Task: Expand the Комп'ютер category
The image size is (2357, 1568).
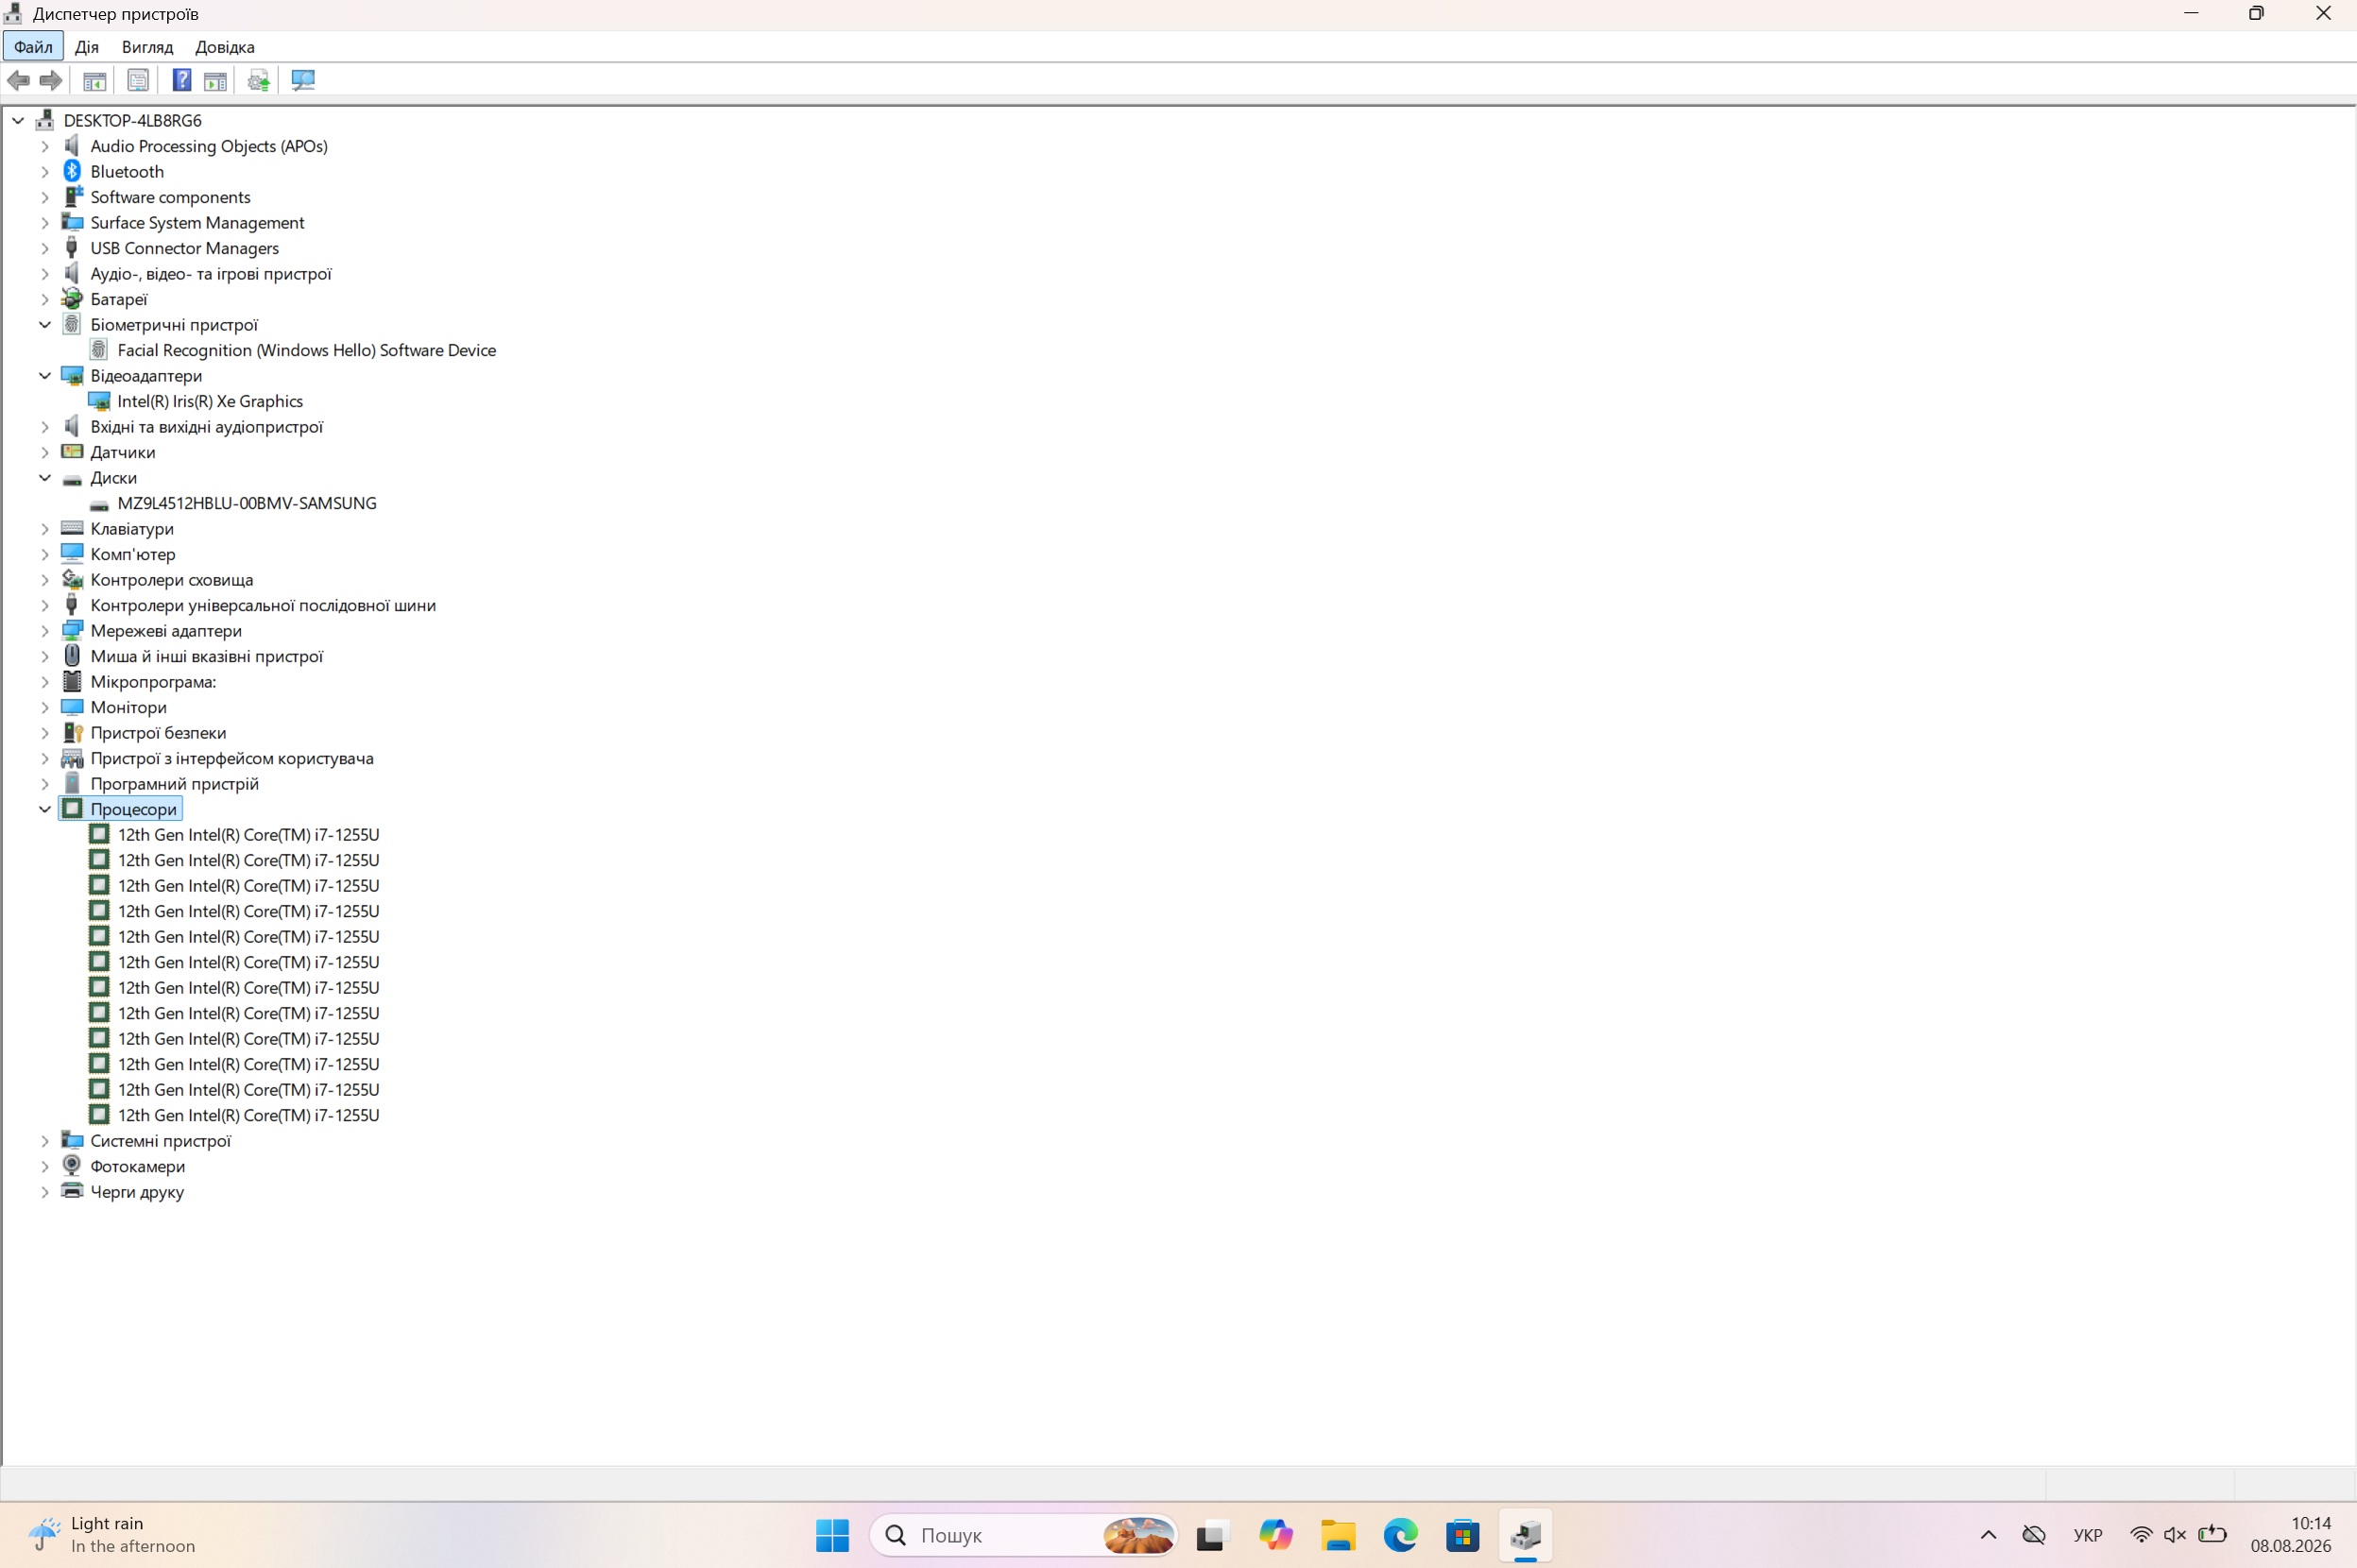Action: 44,554
